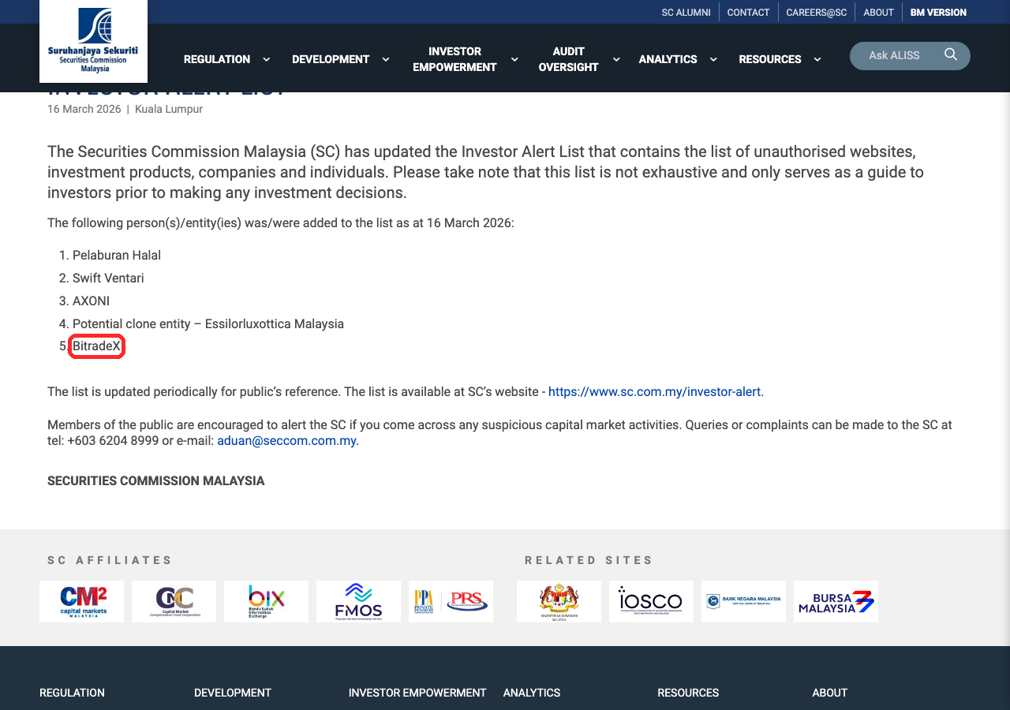This screenshot has width=1010, height=710.
Task: Open the Audit Oversight navigation menu
Action: coord(568,59)
